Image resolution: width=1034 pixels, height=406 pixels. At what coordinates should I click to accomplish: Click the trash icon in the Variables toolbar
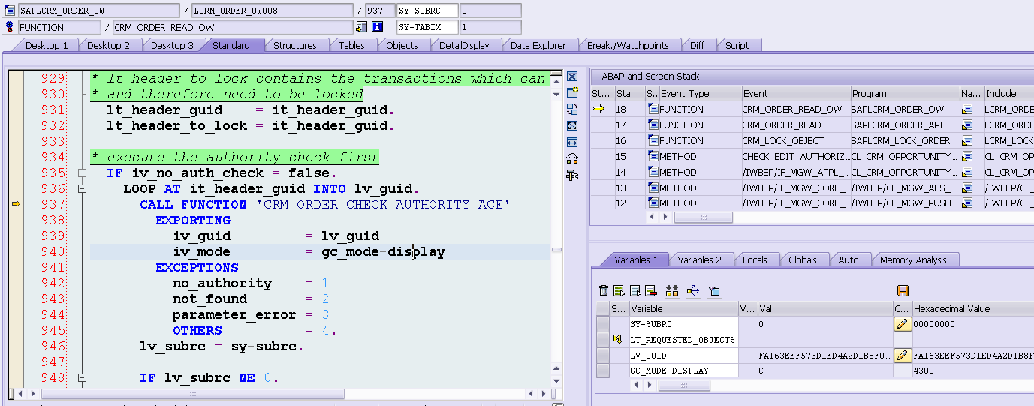click(604, 290)
